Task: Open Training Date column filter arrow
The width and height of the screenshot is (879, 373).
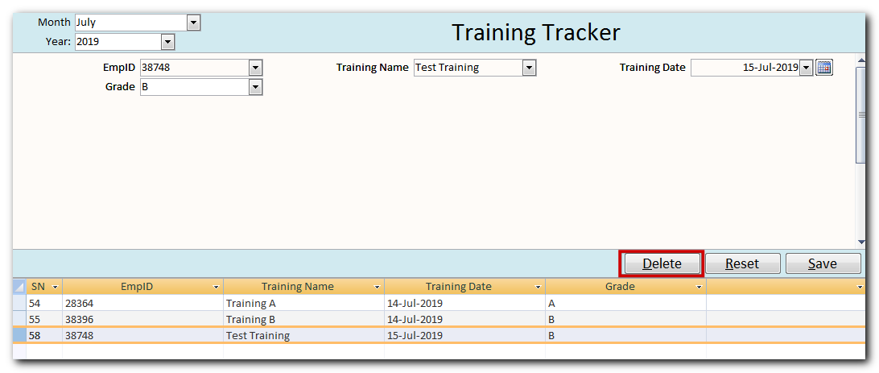Action: [539, 287]
